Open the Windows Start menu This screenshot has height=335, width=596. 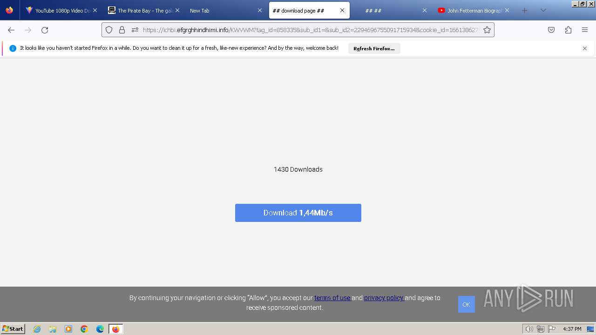point(13,329)
